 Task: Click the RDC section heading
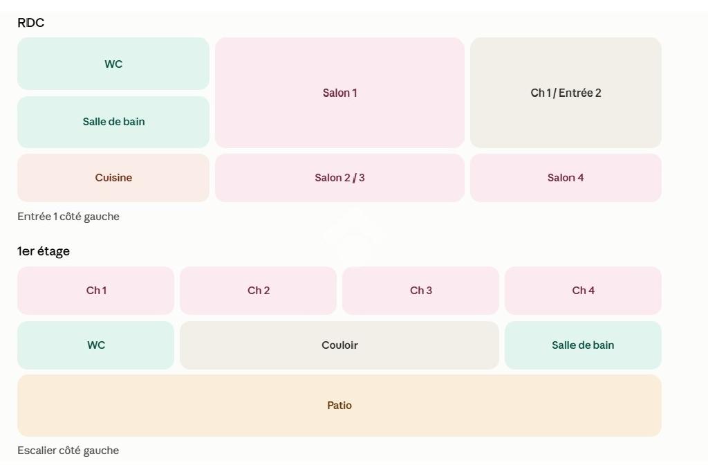(x=30, y=23)
